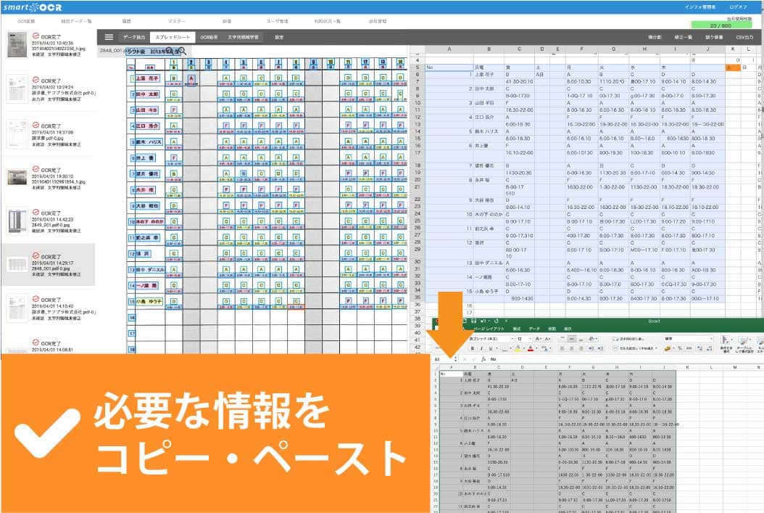Click the Excel redo arrow
The image size is (764, 513).
[497, 321]
